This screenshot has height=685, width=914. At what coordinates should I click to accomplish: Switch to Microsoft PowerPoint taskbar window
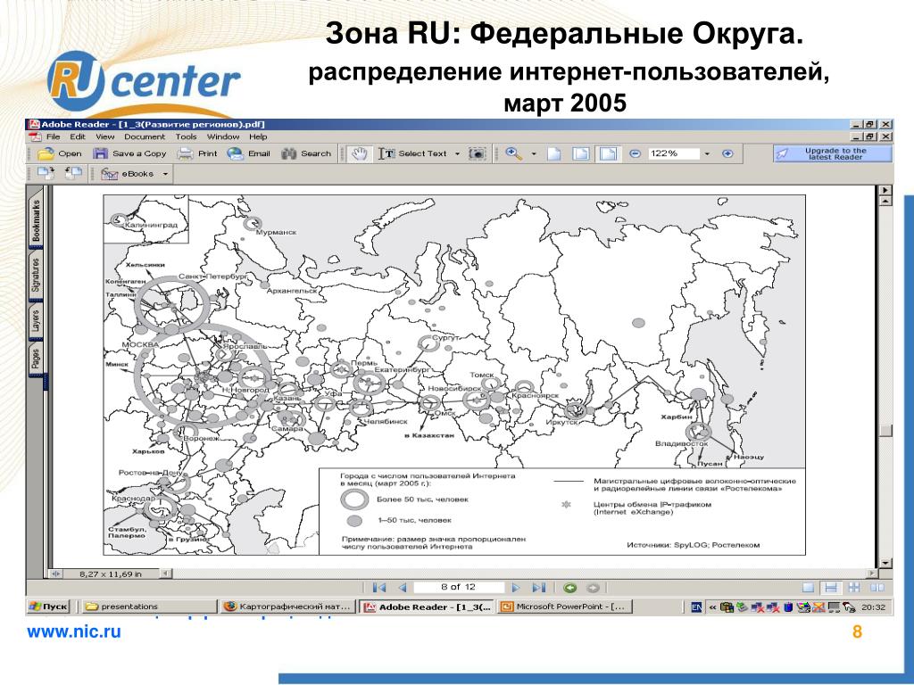click(x=564, y=607)
